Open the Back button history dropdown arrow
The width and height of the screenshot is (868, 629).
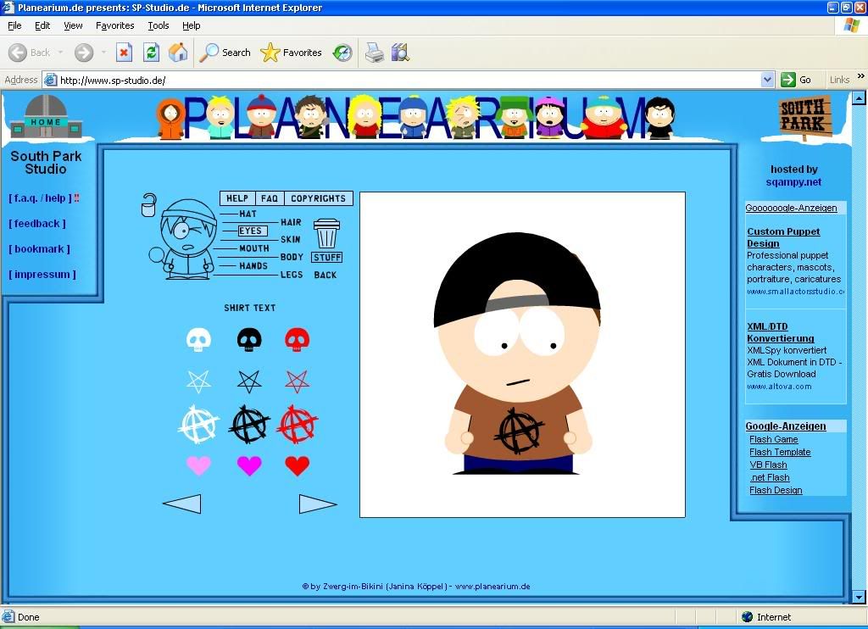click(60, 53)
